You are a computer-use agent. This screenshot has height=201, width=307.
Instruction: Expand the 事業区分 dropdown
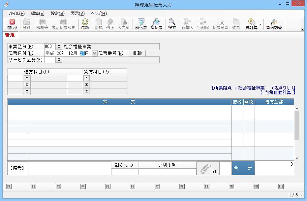(59, 47)
